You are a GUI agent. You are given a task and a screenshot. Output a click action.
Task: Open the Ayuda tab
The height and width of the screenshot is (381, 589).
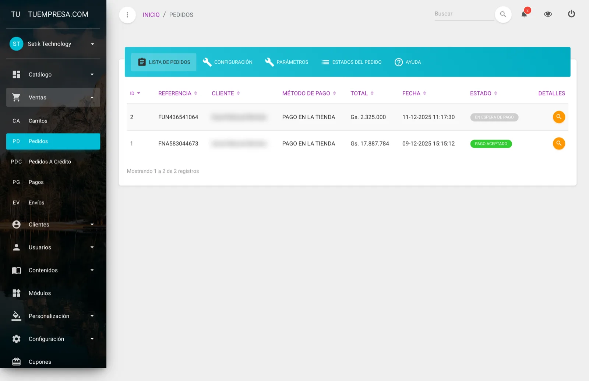coord(408,62)
